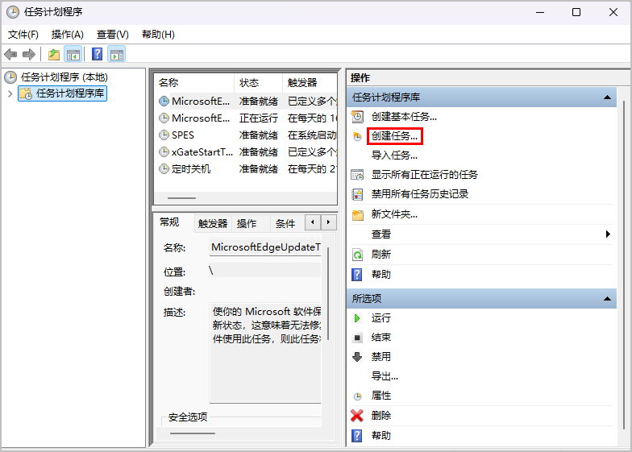
Task: Click the 禁用所有任务历史记录 icon
Action: point(357,194)
